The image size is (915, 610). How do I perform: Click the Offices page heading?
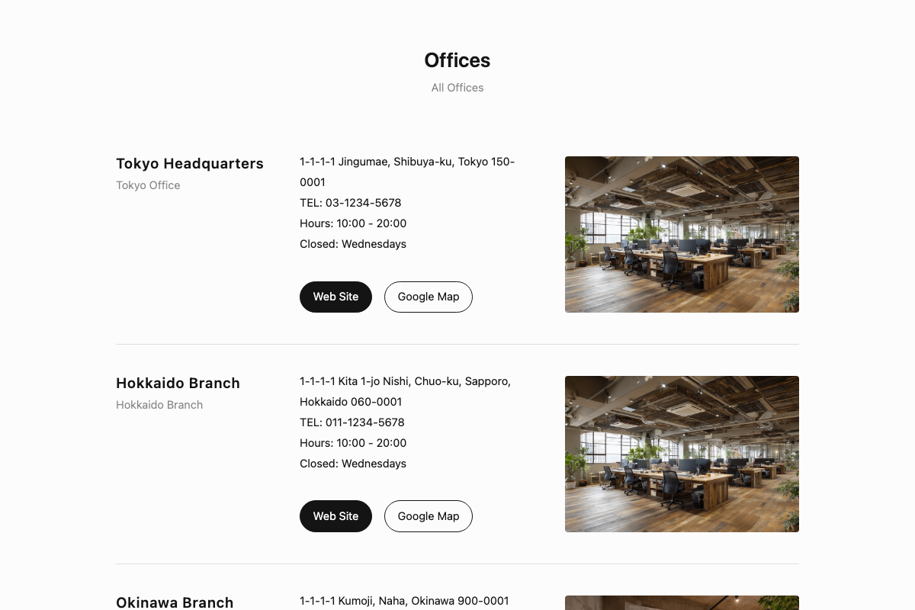click(457, 60)
